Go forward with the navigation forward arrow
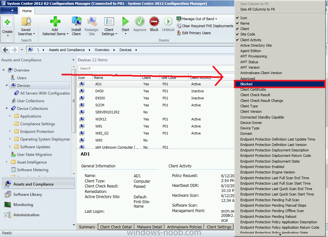Image resolution: width=328 pixels, height=237 pixels. tap(14, 50)
